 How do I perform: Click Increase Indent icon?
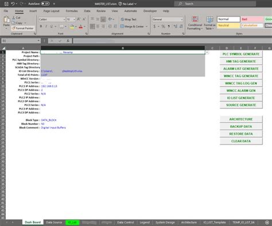(x=115, y=26)
